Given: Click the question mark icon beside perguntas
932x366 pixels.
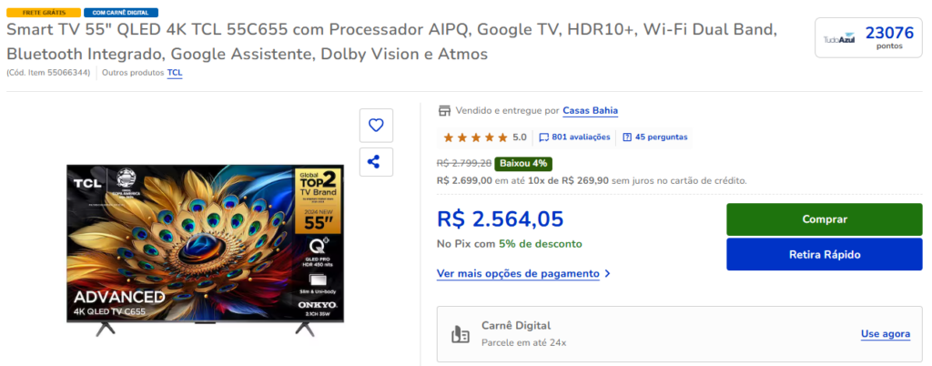Looking at the screenshot, I should pyautogui.click(x=627, y=137).
